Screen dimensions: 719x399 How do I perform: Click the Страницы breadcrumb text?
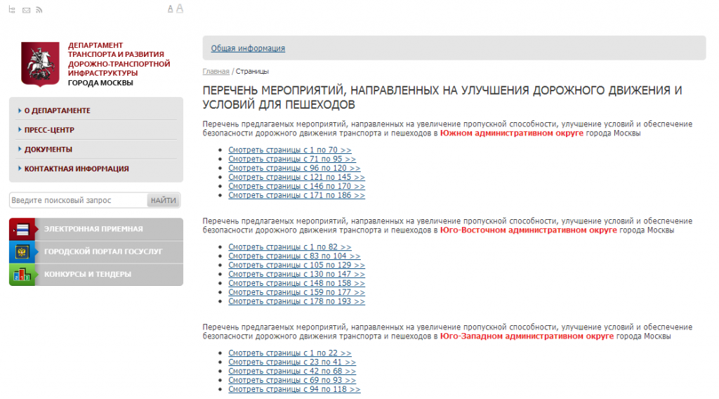[252, 72]
